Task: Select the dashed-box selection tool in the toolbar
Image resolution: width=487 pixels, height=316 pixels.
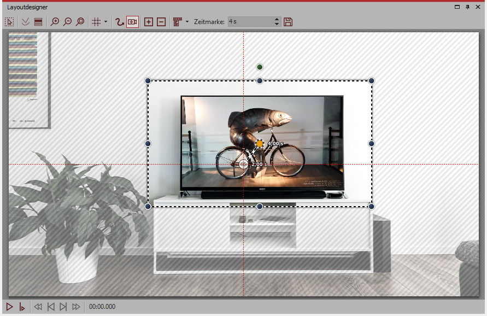Action: [9, 22]
